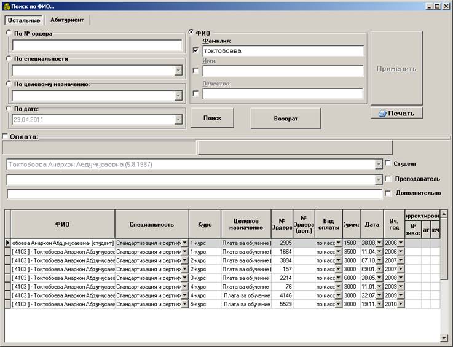Open date dropdown in order 3894 row
Viewport: 453px width, 347px height.
[x=379, y=260]
